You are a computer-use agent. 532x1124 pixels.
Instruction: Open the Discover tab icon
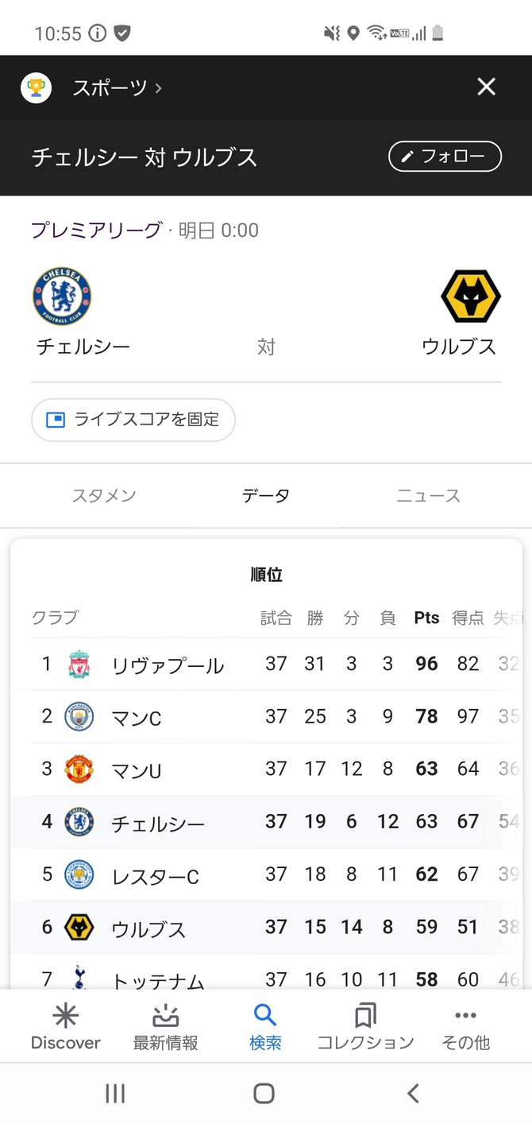[x=65, y=1016]
